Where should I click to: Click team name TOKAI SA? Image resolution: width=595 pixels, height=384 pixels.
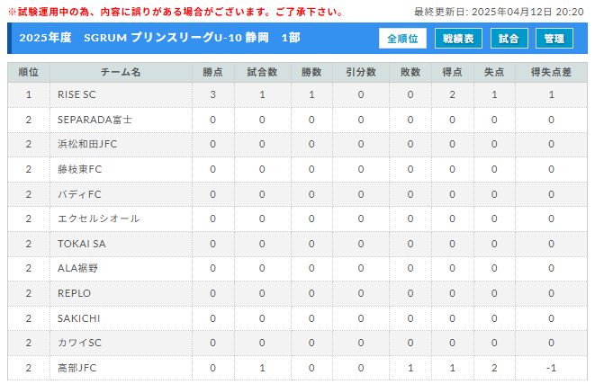click(82, 244)
